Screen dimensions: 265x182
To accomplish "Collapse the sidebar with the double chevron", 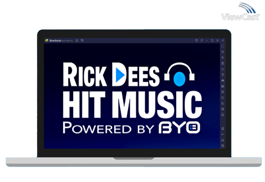I will point(223,40).
